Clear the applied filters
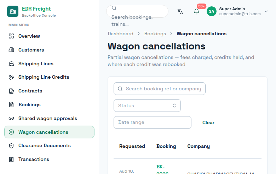 (x=208, y=122)
